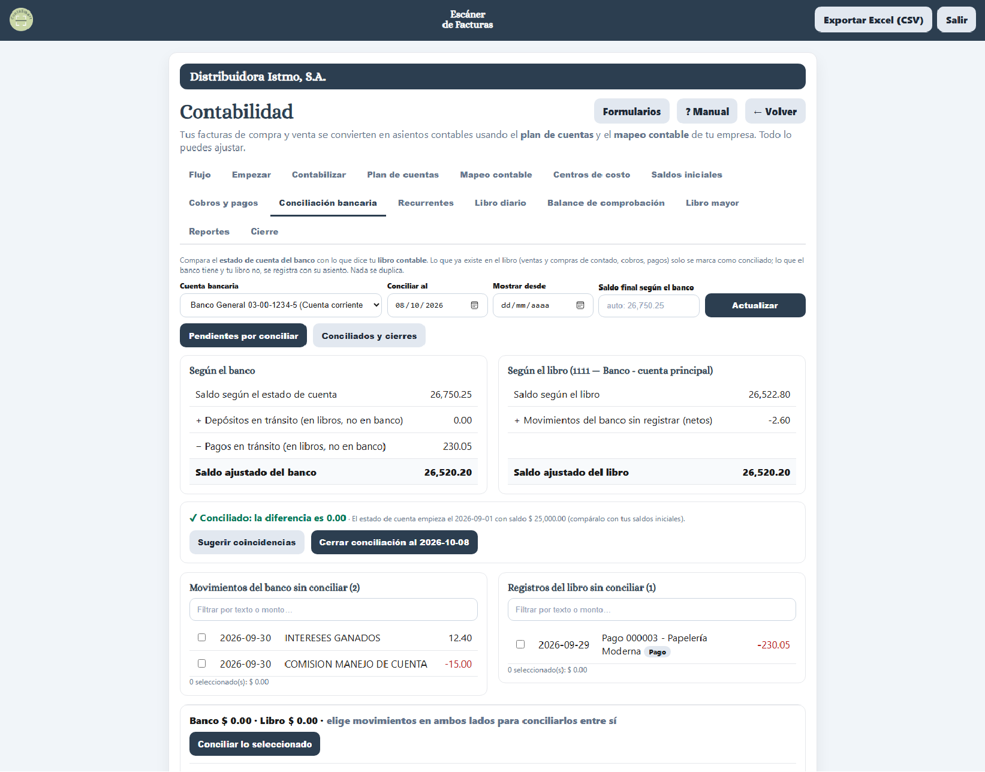This screenshot has height=772, width=985.
Task: Open the Cobros y pagos tab
Action: [x=224, y=203]
